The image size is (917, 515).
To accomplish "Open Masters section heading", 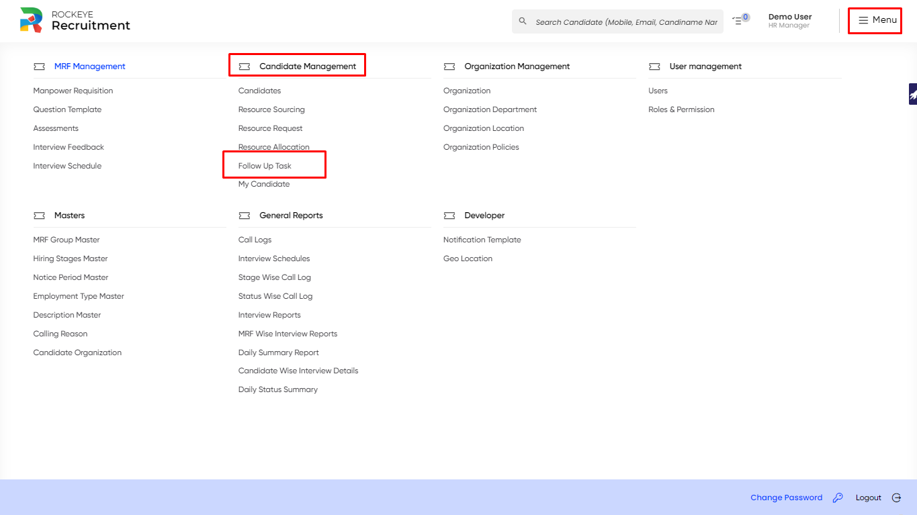I will pyautogui.click(x=69, y=216).
